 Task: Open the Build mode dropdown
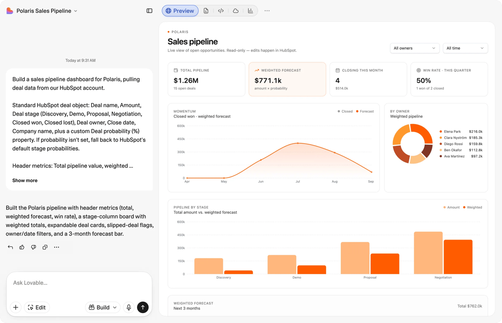[x=103, y=307]
